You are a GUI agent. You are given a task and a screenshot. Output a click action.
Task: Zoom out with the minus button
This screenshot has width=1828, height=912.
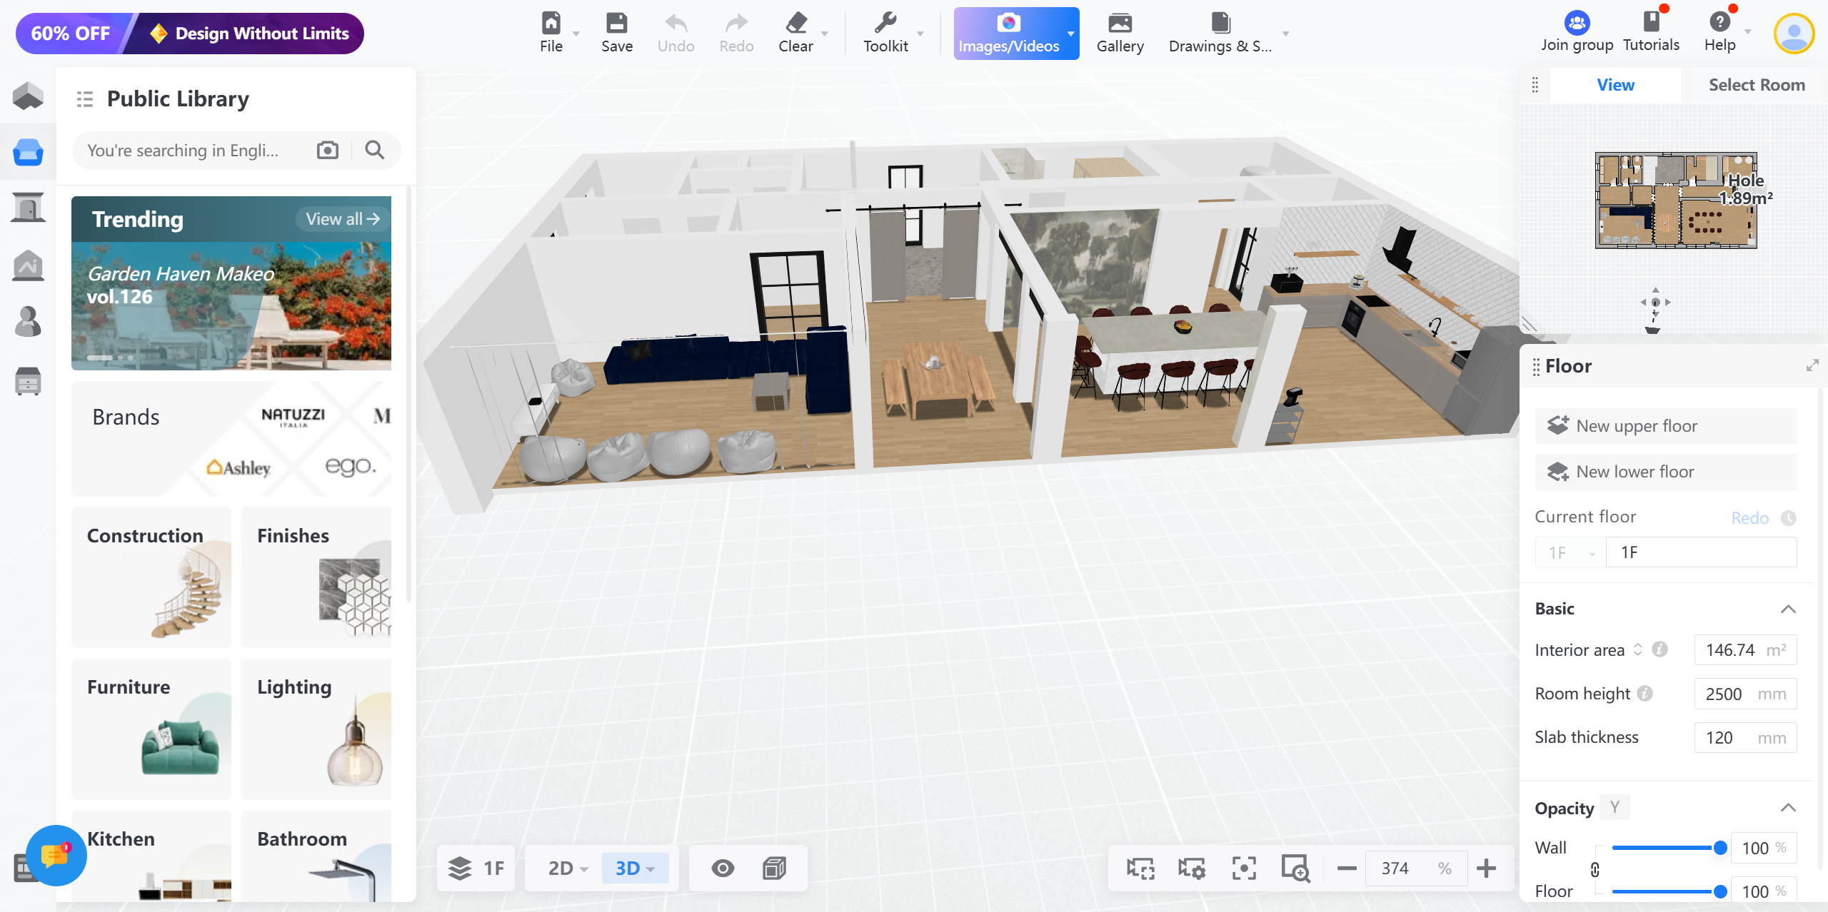click(1347, 868)
